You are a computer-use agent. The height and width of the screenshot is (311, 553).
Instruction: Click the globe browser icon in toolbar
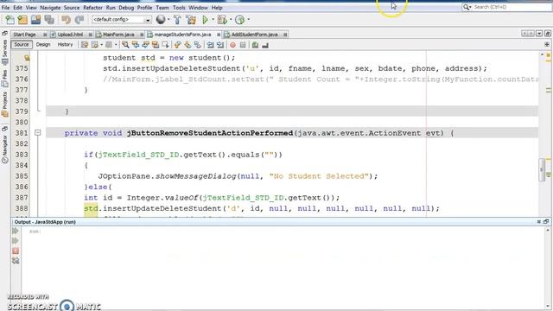161,20
